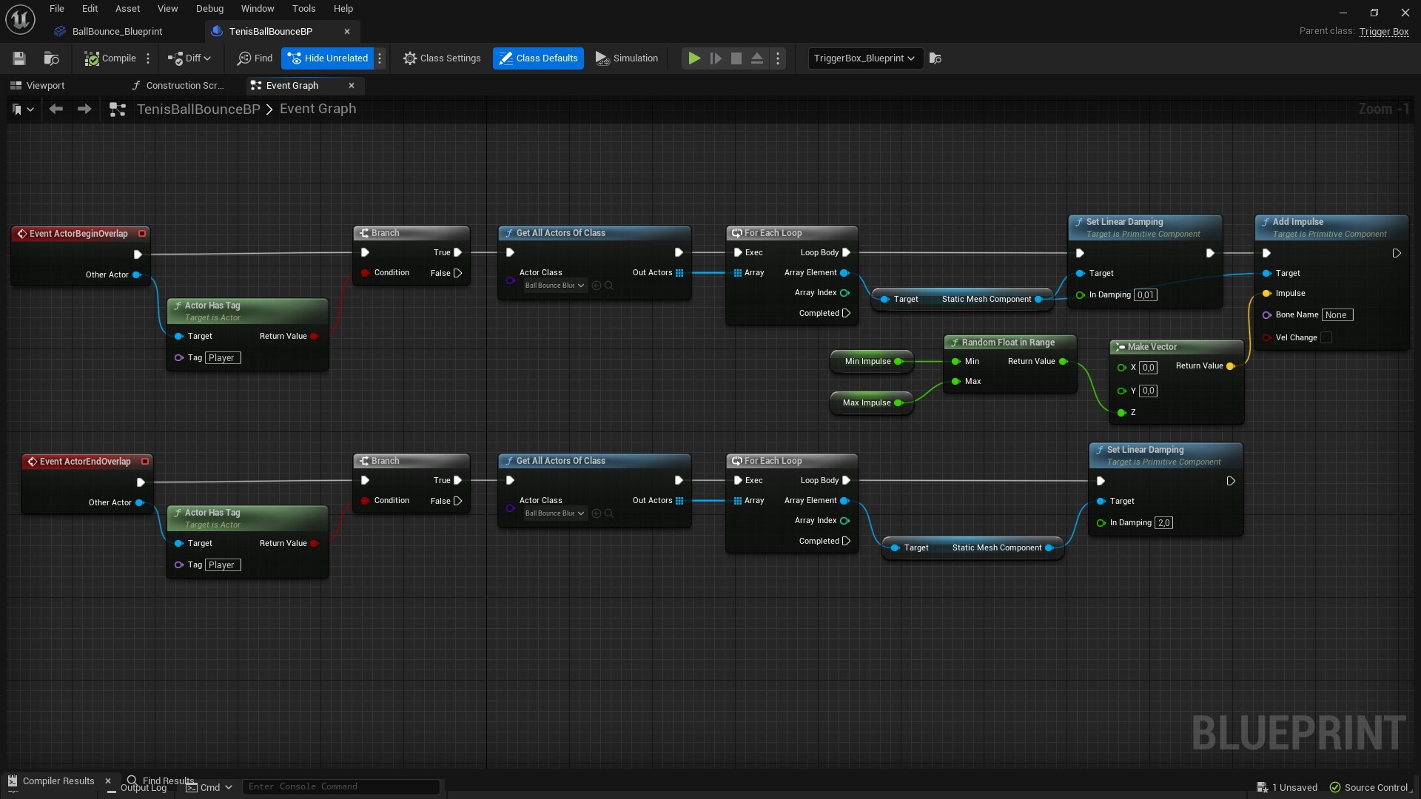The width and height of the screenshot is (1421, 799).
Task: Click the Eject icon in play controls
Action: coord(756,58)
